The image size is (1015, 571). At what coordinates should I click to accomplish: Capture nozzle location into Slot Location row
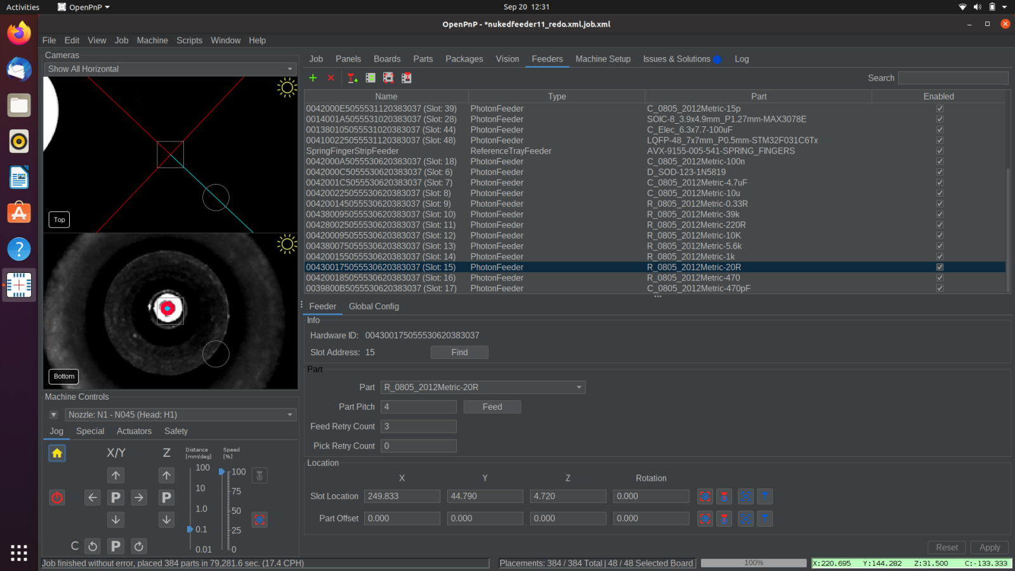724,496
